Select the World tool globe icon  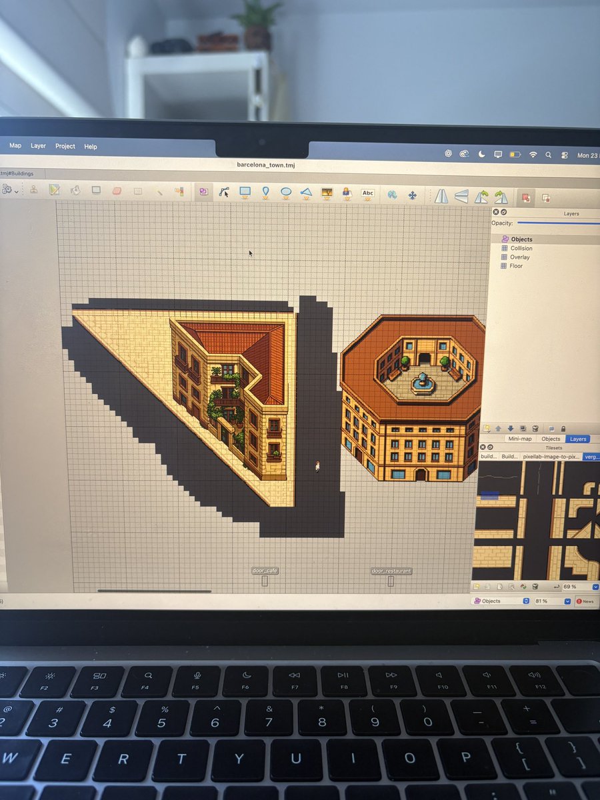pyautogui.click(x=392, y=195)
